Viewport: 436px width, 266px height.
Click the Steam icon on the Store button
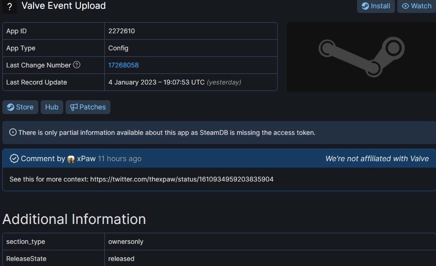click(11, 107)
